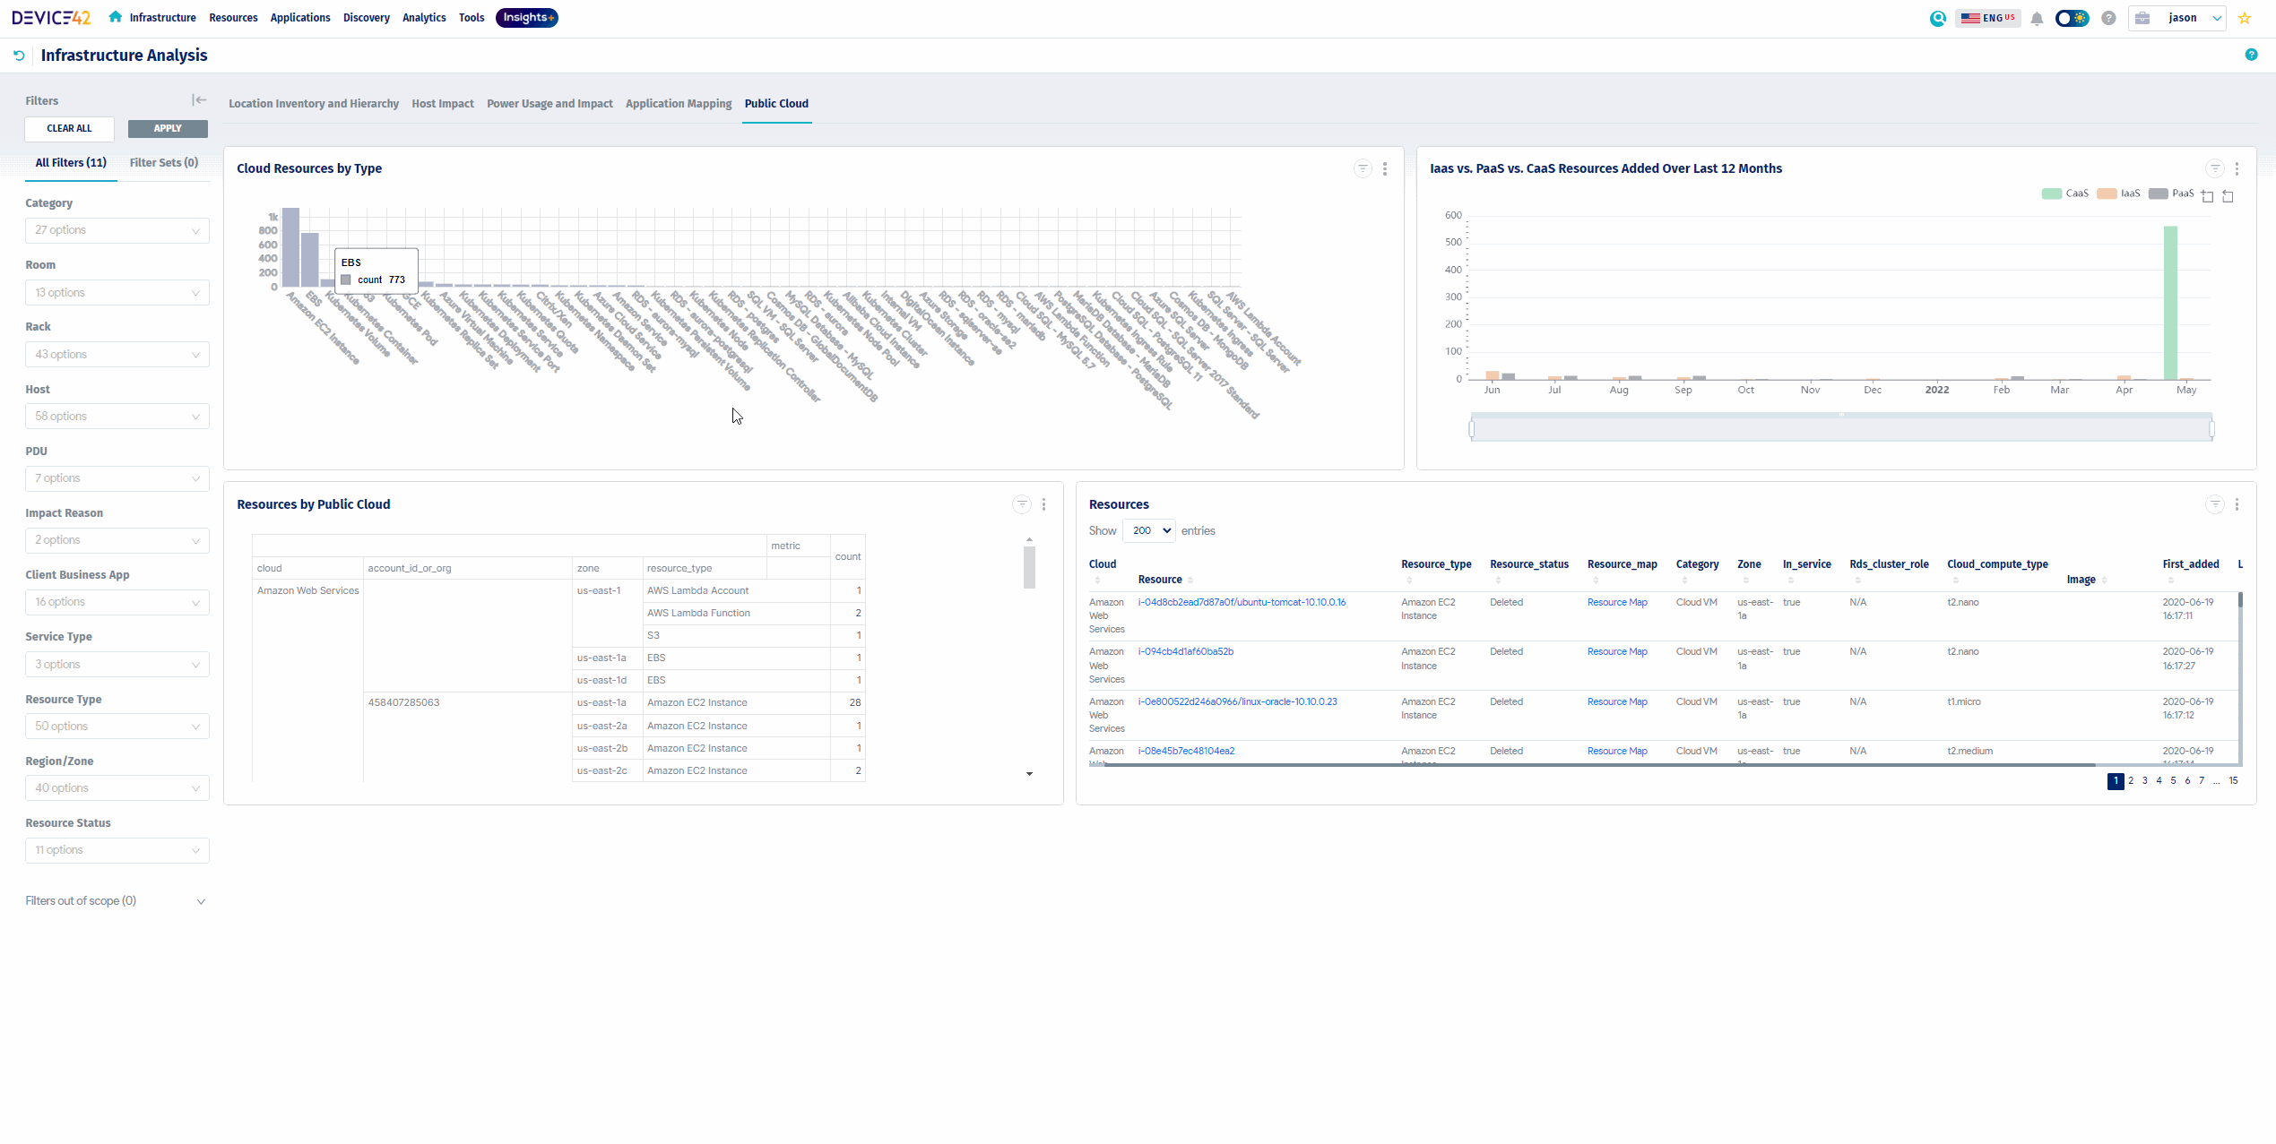Collapse the Filters panel arrow icon
Viewport: 2276px width, 1144px height.
[x=199, y=100]
